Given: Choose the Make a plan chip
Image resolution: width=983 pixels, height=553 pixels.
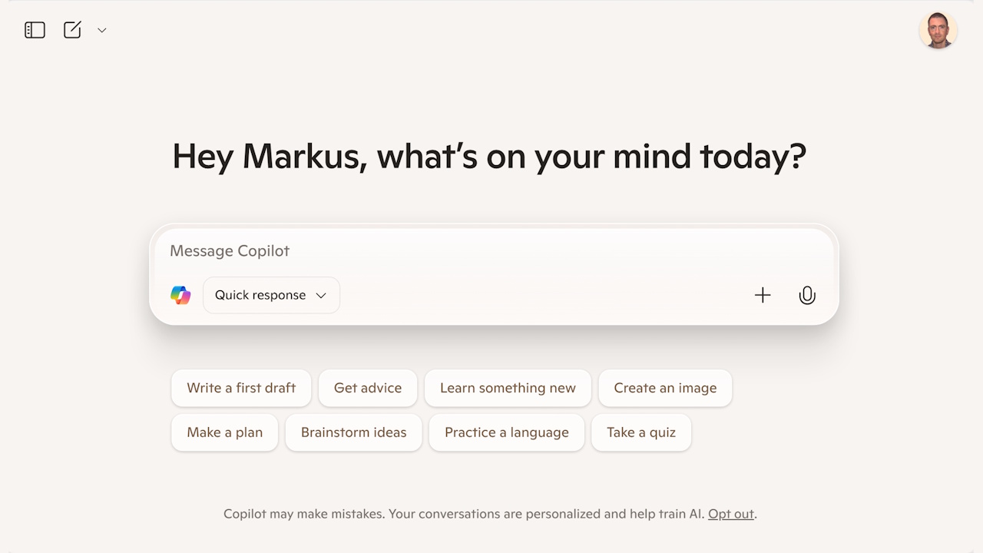Looking at the screenshot, I should coord(225,432).
